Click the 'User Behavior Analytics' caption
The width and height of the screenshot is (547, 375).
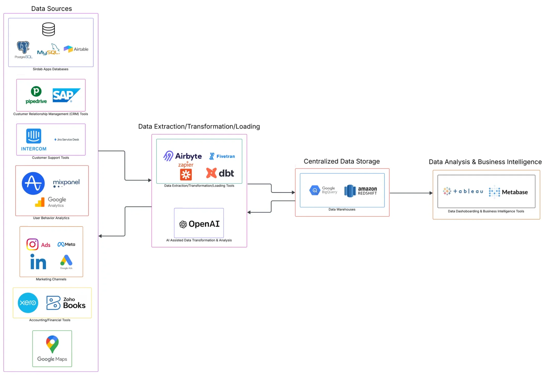pos(51,218)
